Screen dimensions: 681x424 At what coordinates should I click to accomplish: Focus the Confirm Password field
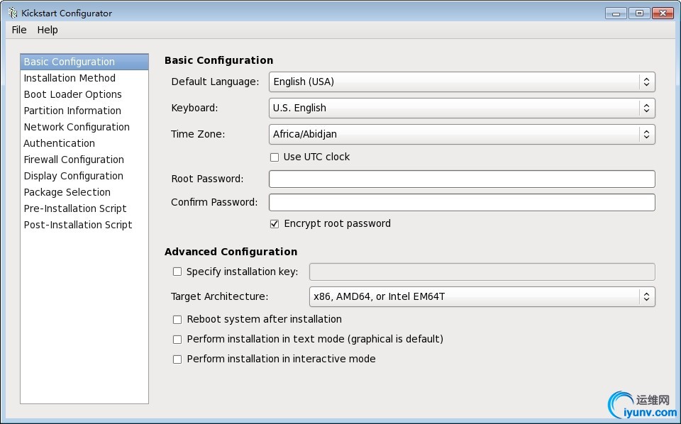tap(462, 203)
